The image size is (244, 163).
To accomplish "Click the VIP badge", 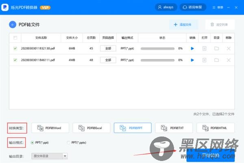I will [x=45, y=7].
